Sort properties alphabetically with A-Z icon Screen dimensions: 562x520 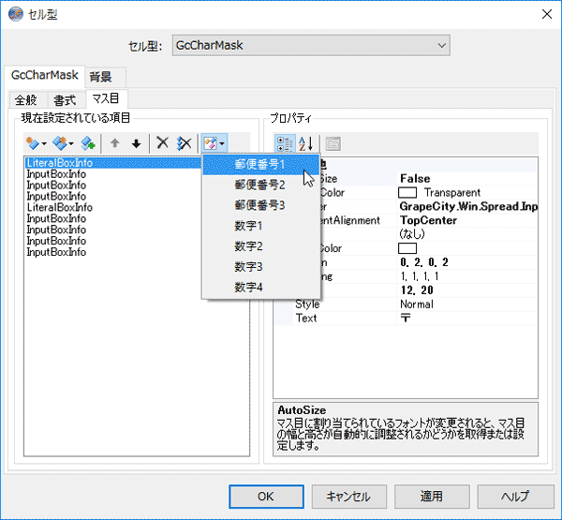305,143
